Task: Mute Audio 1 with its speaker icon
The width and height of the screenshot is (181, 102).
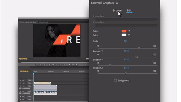Action: coord(23,91)
